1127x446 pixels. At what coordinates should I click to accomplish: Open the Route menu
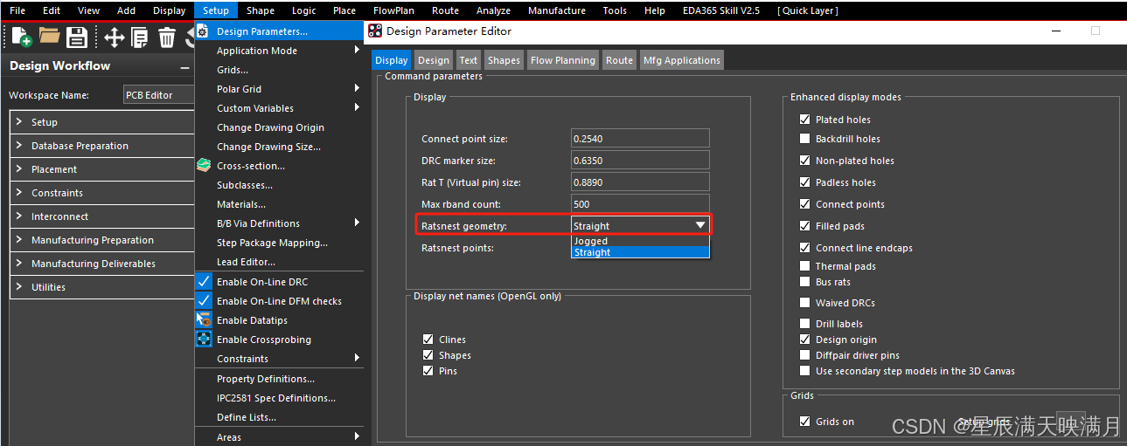tap(445, 10)
